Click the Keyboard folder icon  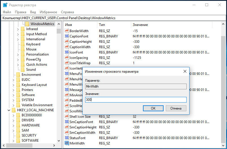[23, 44]
